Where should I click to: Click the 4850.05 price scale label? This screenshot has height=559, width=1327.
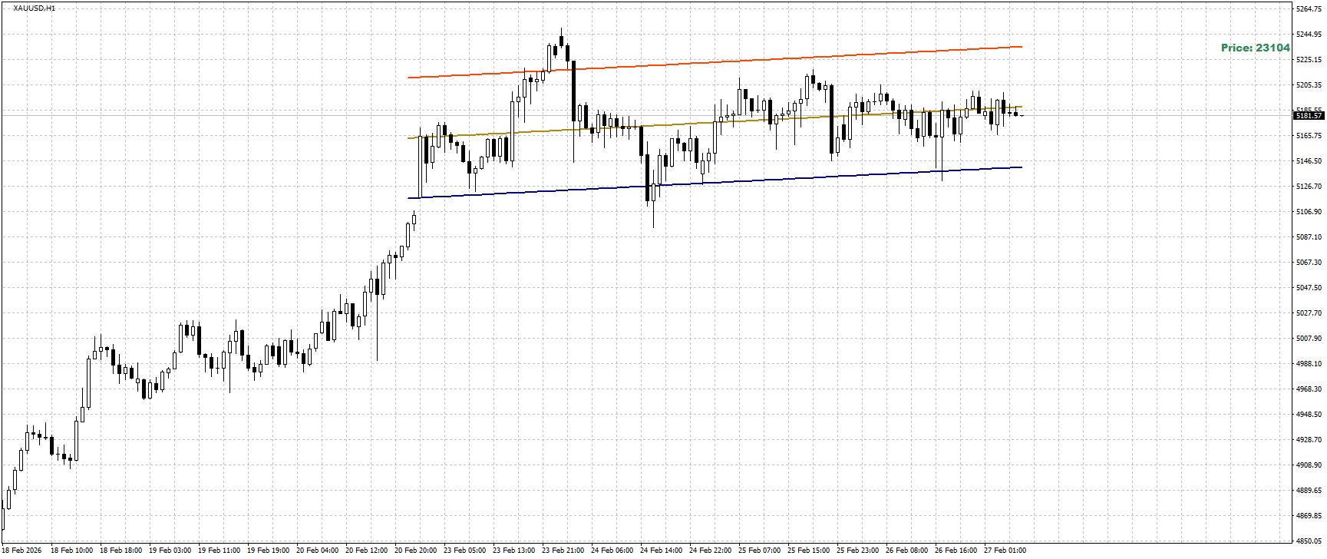tap(1309, 541)
